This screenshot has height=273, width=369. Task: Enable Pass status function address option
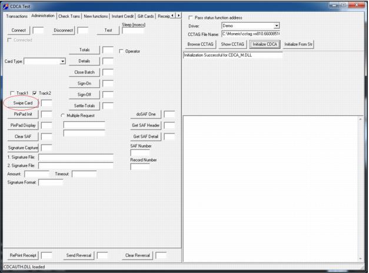191,18
